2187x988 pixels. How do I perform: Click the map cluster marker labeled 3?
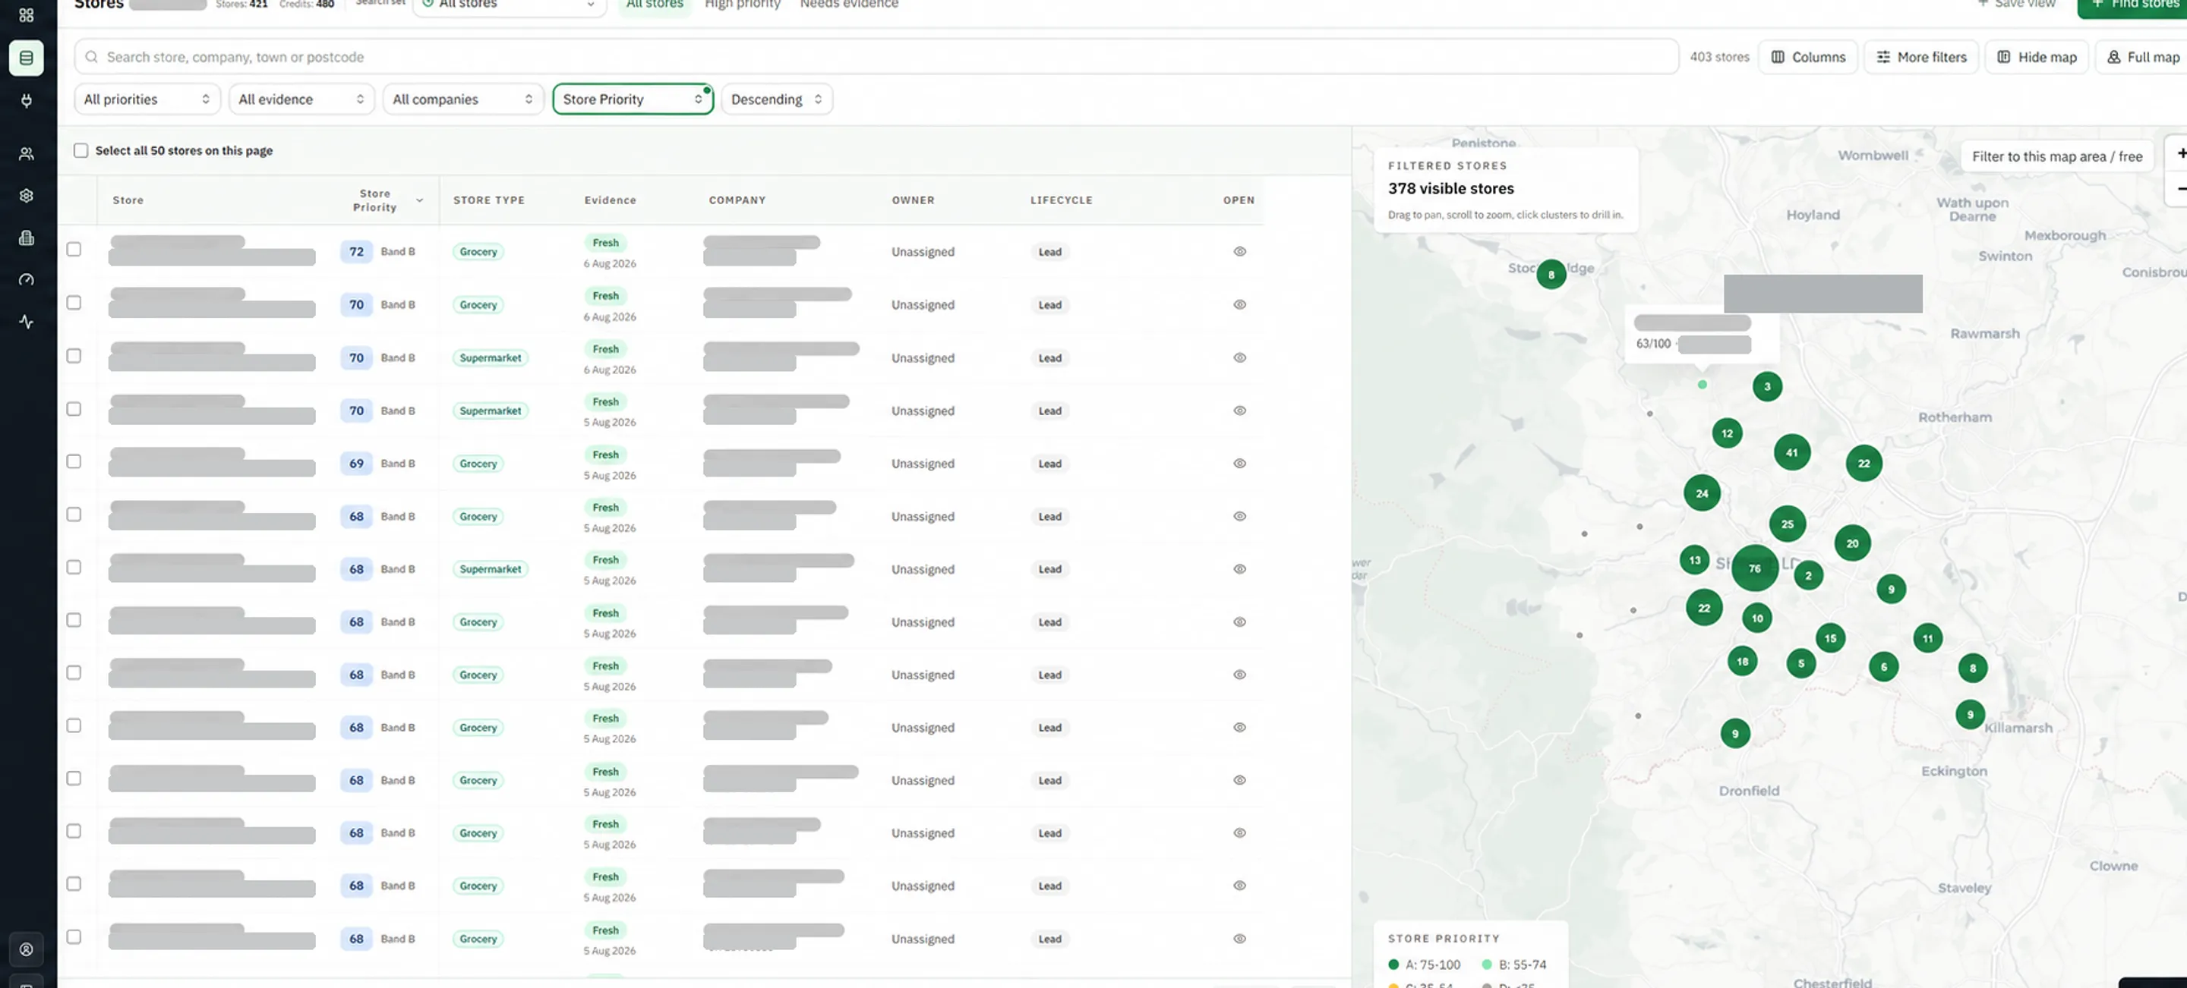click(1768, 387)
